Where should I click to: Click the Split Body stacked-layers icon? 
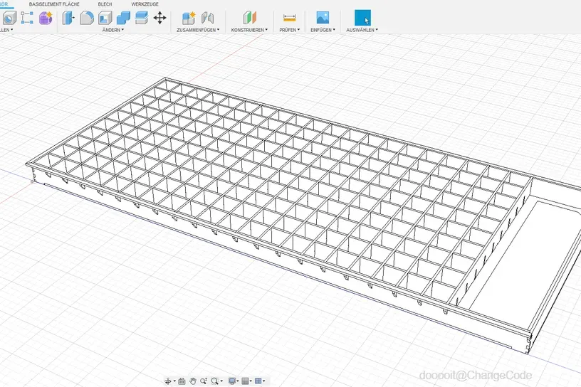pos(142,18)
